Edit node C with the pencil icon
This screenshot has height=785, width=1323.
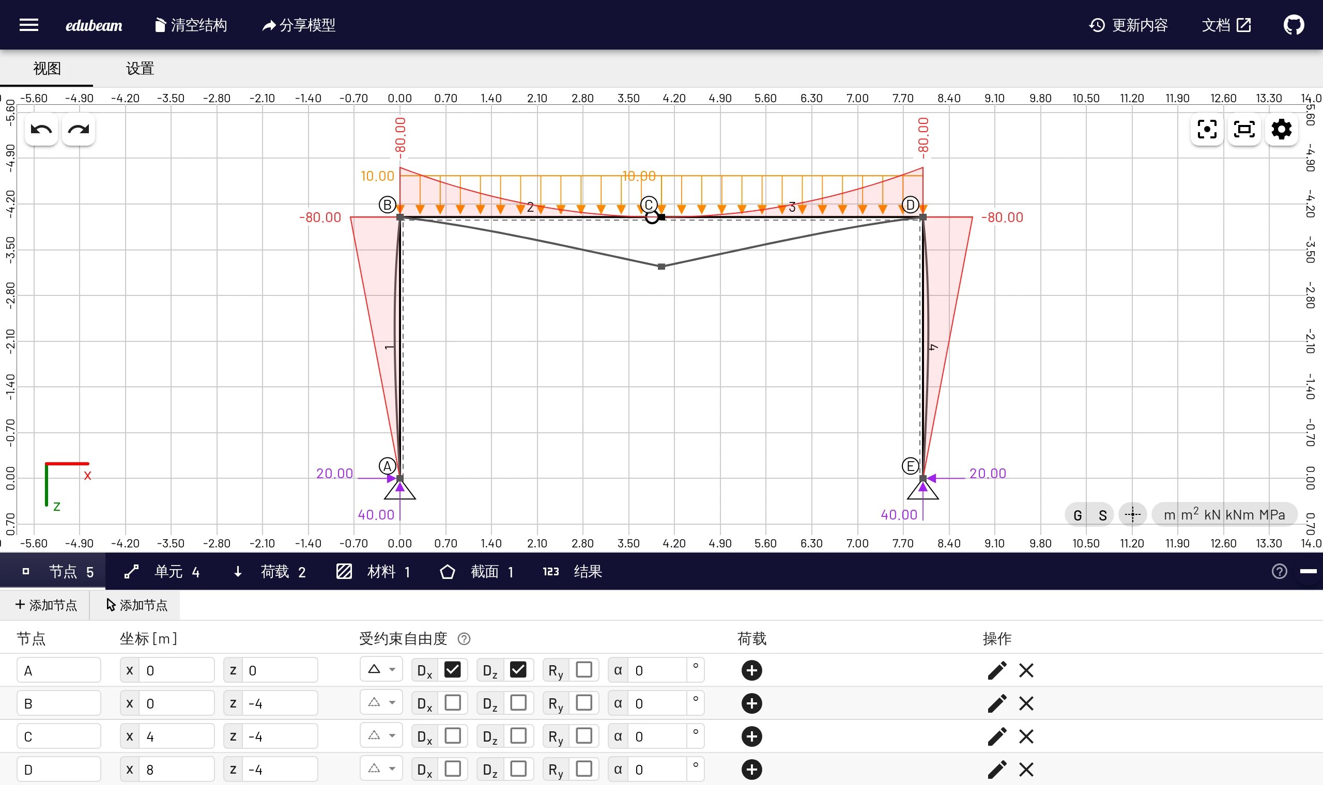coord(997,736)
